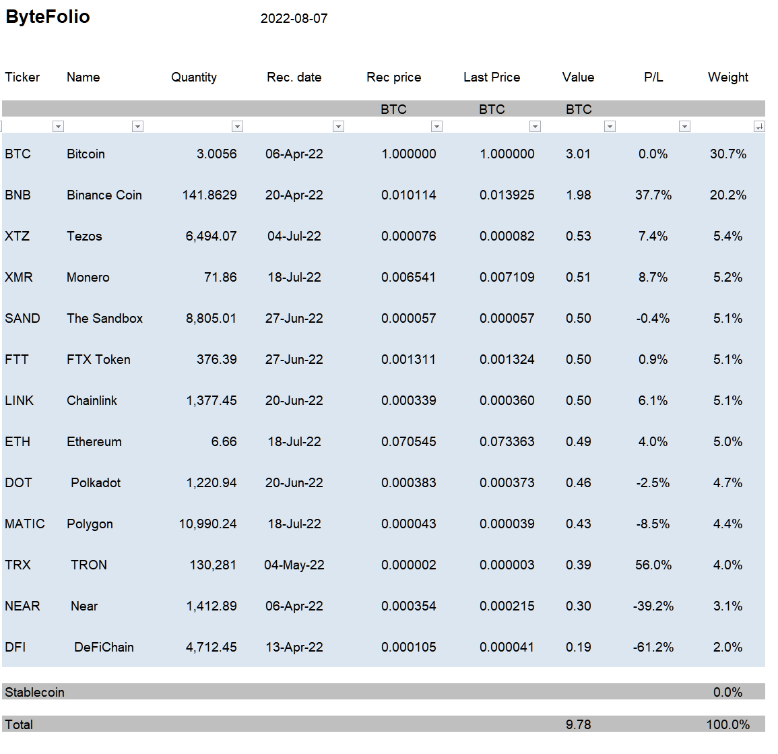
Task: Select the Near name cell
Action: (x=84, y=606)
